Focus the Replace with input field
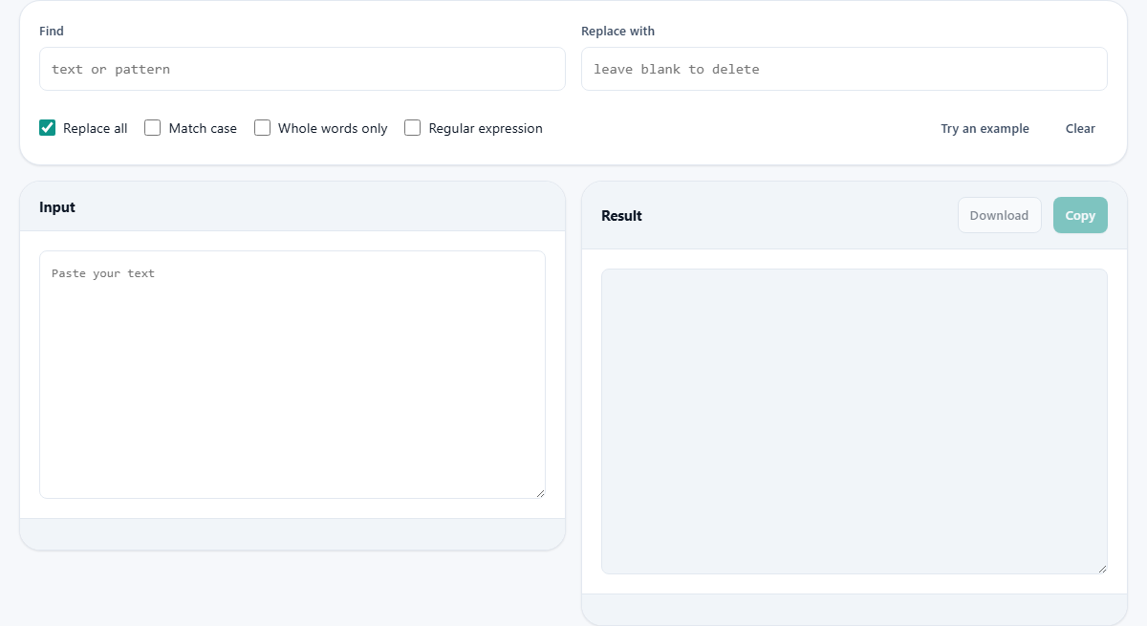Viewport: 1147px width, 626px height. point(844,69)
